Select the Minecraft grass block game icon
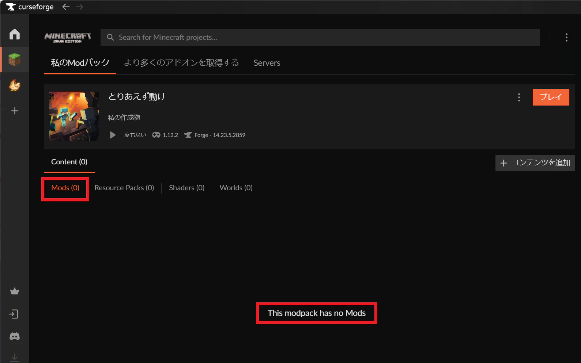This screenshot has width=581, height=363. click(x=15, y=60)
